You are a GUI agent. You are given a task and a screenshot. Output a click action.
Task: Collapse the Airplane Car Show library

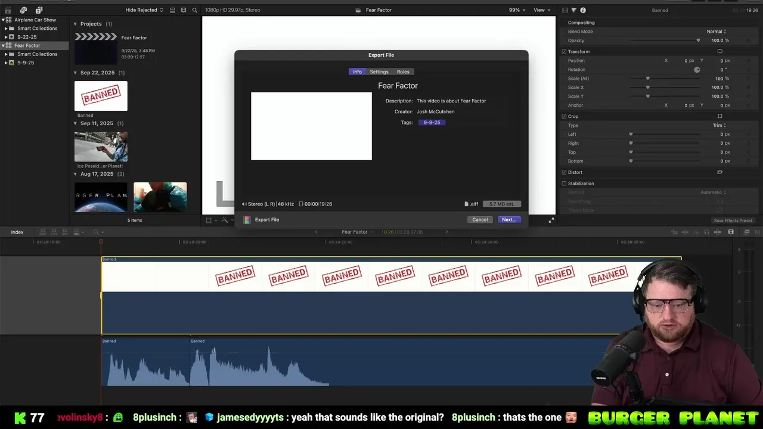point(3,20)
